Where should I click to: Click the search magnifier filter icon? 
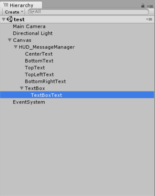32,12
